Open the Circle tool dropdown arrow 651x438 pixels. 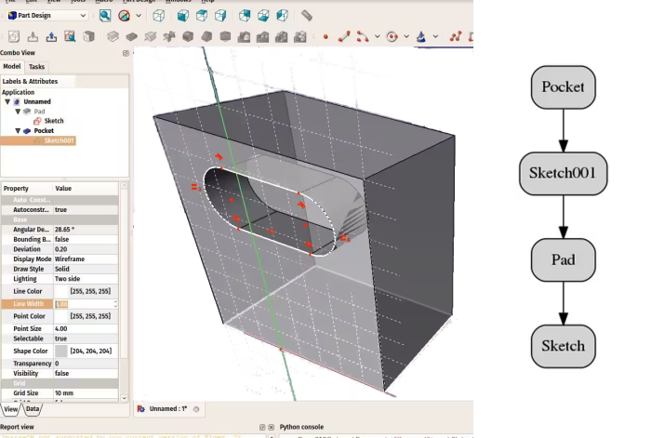(x=406, y=36)
